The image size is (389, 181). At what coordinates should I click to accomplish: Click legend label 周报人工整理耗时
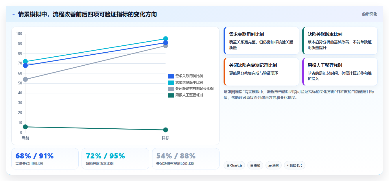point(189,95)
